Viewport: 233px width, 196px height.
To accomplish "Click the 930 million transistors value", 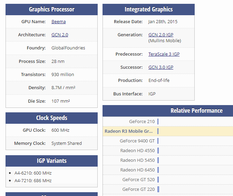I will click(63, 75).
